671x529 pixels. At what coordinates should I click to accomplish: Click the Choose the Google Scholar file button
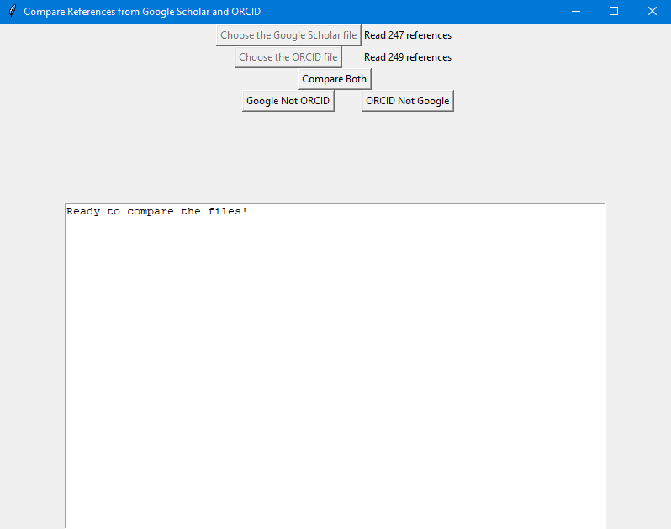click(288, 35)
